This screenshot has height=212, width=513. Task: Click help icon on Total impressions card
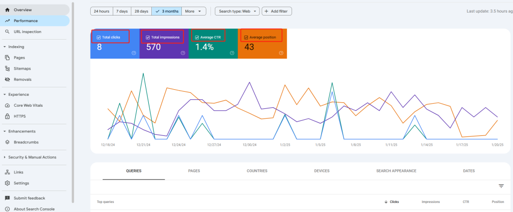tap(183, 53)
